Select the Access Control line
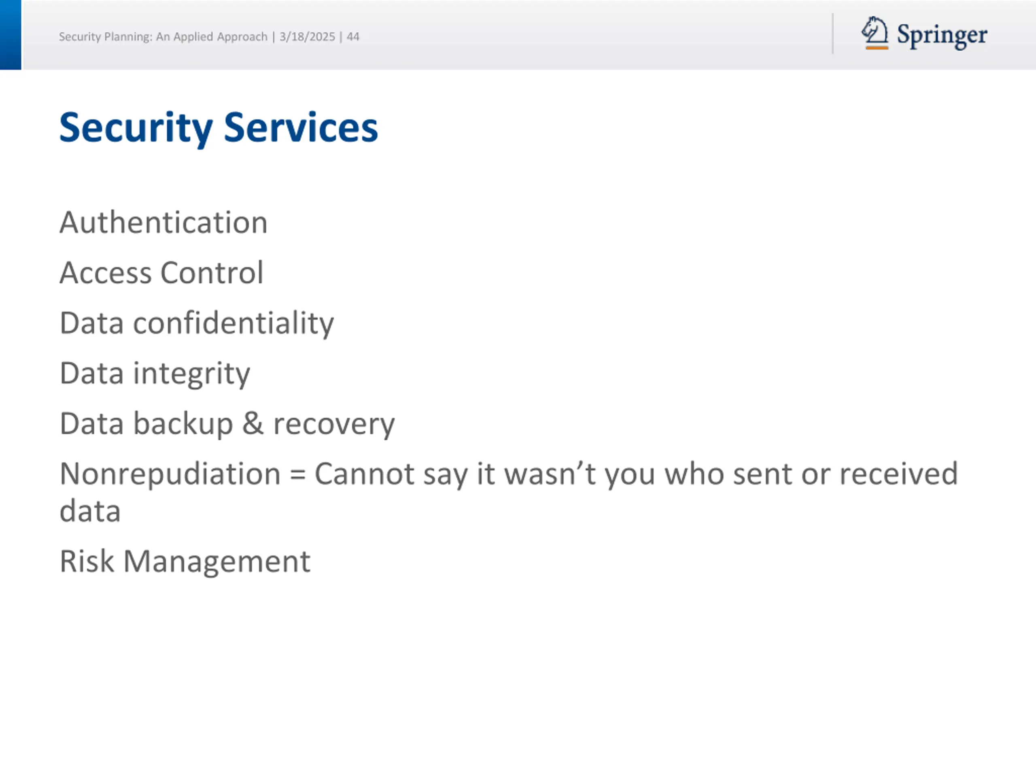 coord(161,273)
